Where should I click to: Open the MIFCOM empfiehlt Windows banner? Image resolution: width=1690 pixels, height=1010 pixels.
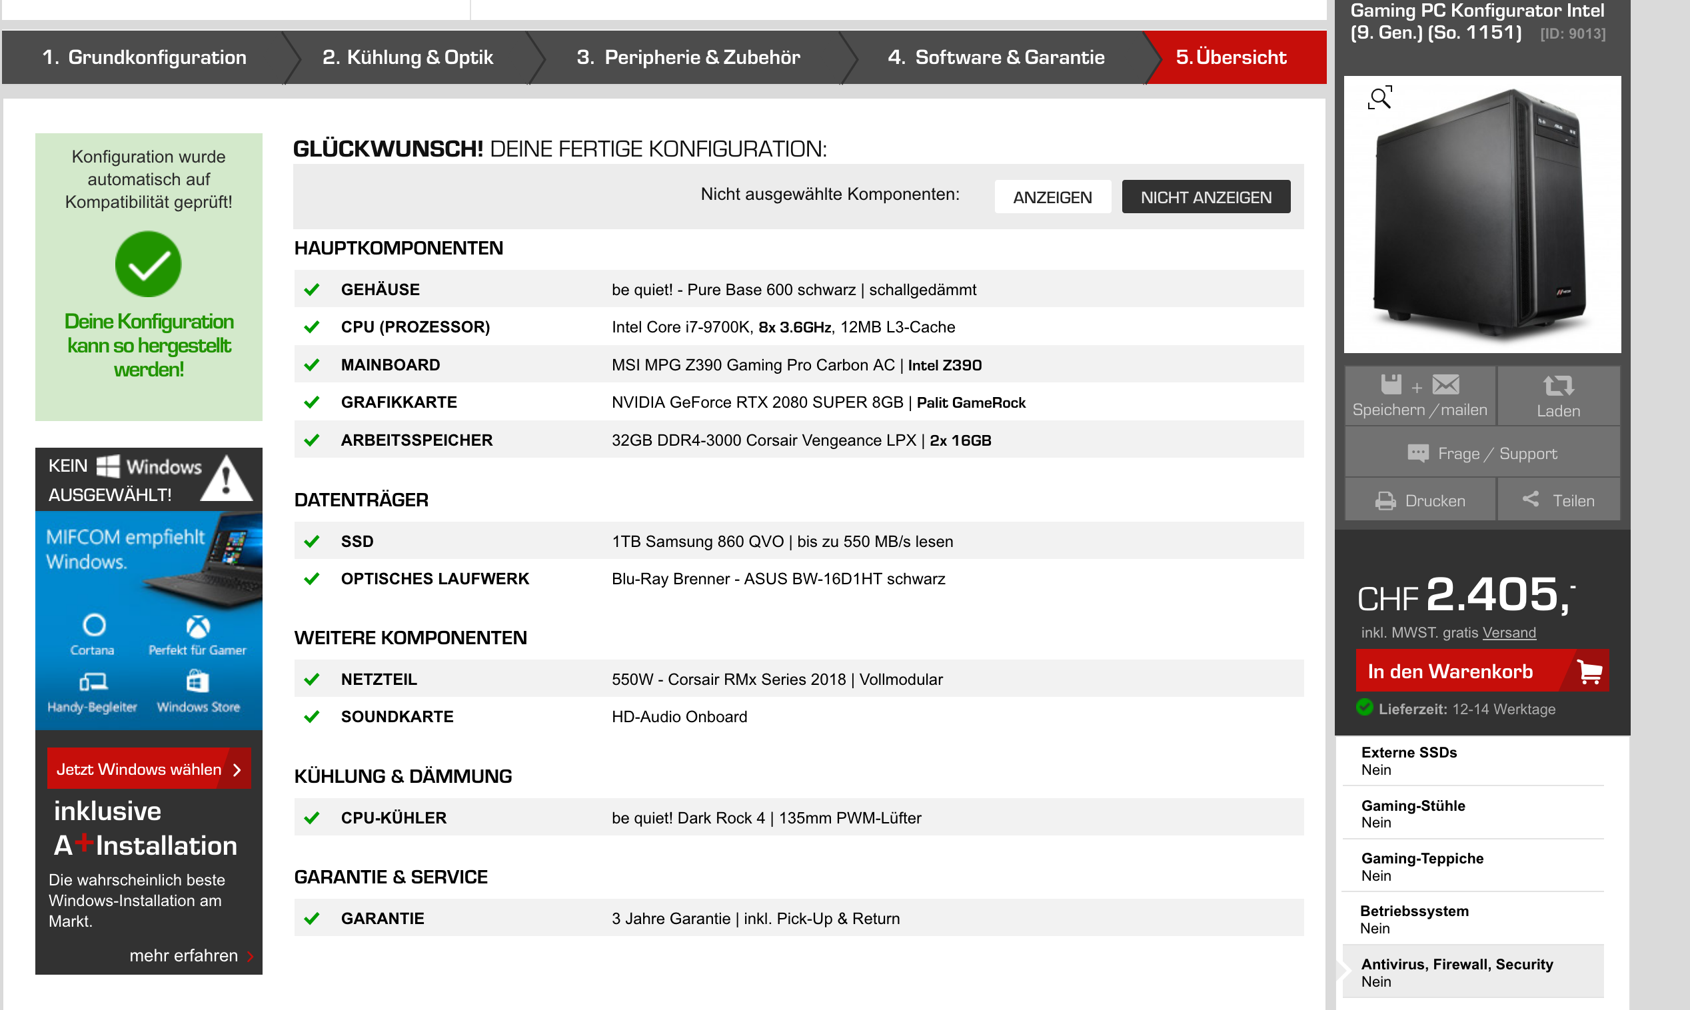tap(149, 621)
